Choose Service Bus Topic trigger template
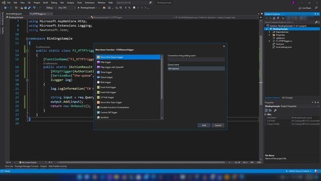 click(128, 103)
